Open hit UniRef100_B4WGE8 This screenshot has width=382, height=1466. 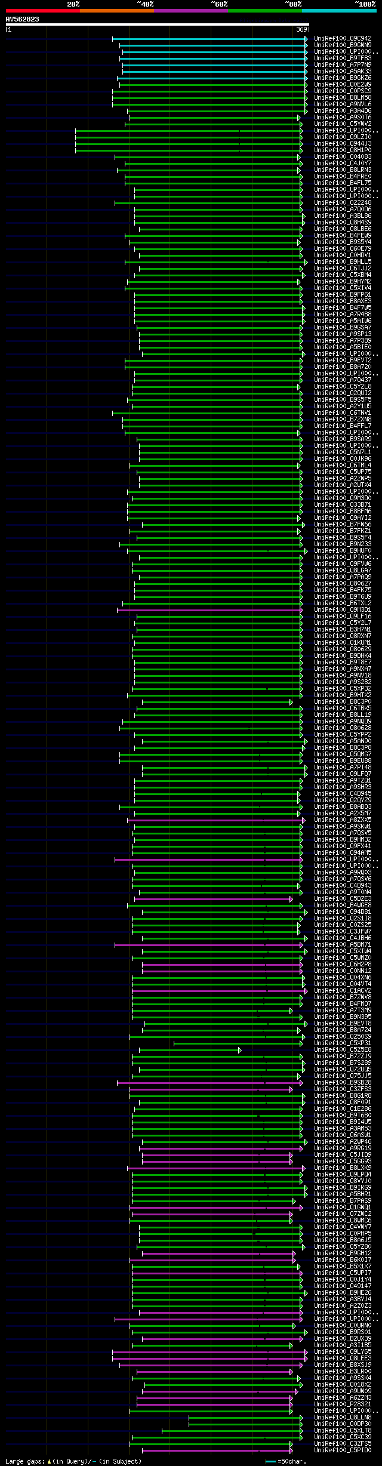click(343, 905)
